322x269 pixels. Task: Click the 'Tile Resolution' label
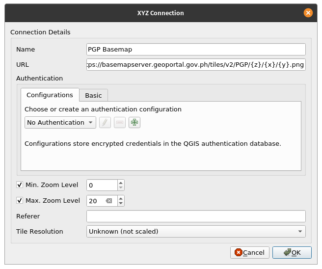click(40, 231)
